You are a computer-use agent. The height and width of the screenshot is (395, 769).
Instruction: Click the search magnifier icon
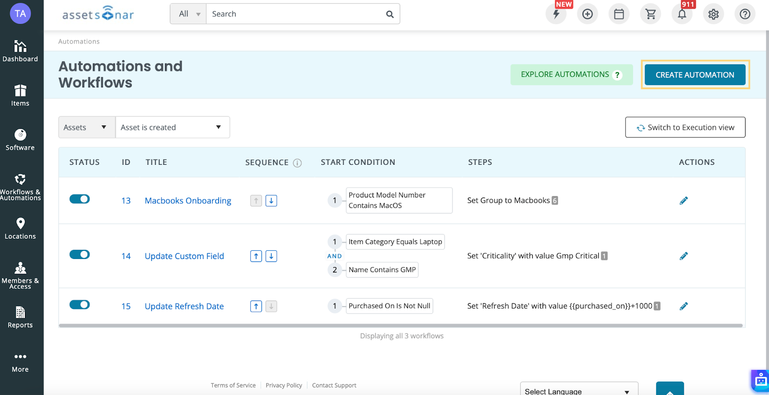coord(390,14)
